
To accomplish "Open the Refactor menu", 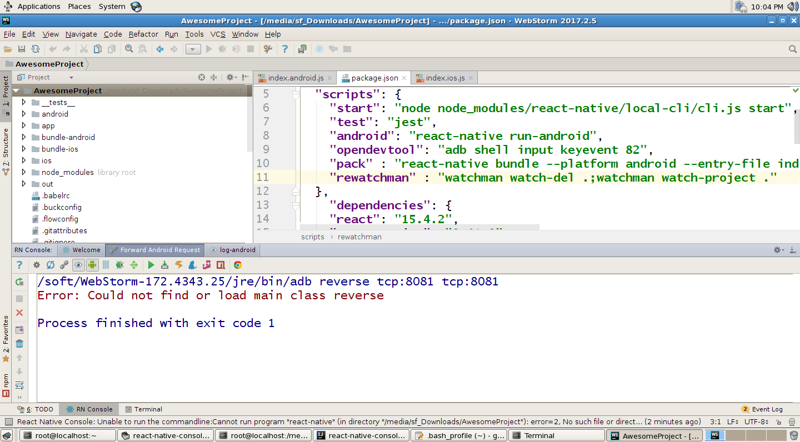I will coord(143,34).
